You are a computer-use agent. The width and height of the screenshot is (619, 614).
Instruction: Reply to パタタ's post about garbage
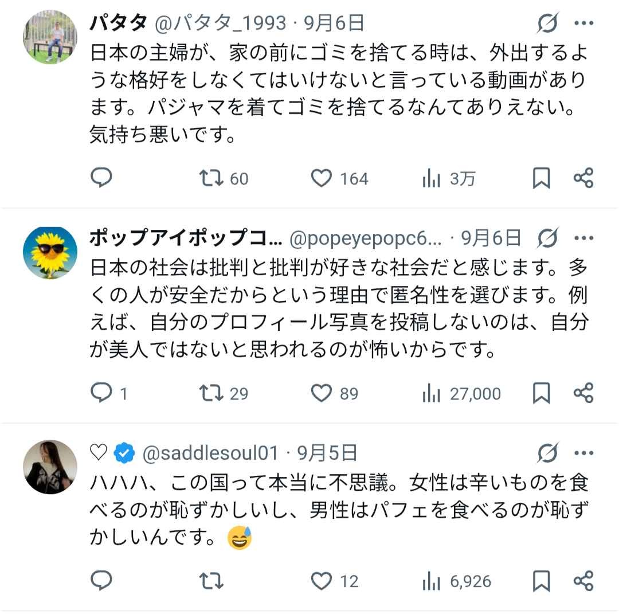click(x=101, y=178)
